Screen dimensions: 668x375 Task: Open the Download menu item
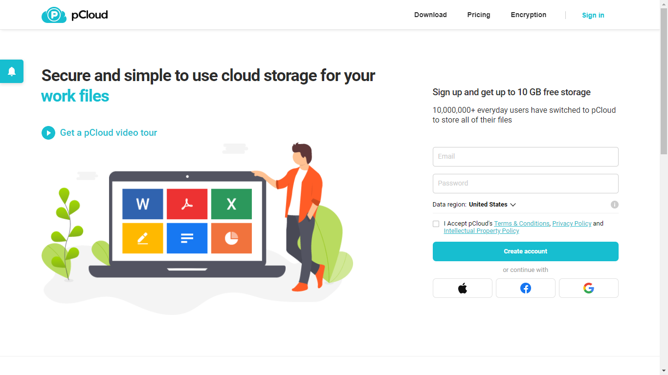pos(430,15)
